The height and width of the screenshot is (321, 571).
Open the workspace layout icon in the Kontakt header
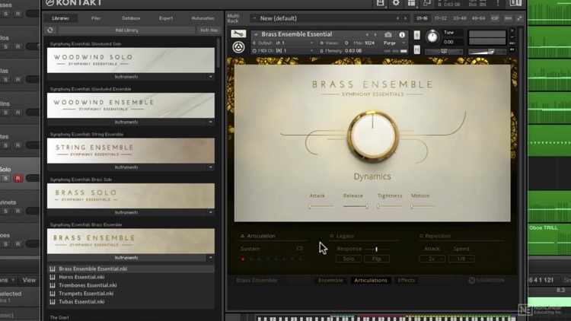[x=411, y=4]
